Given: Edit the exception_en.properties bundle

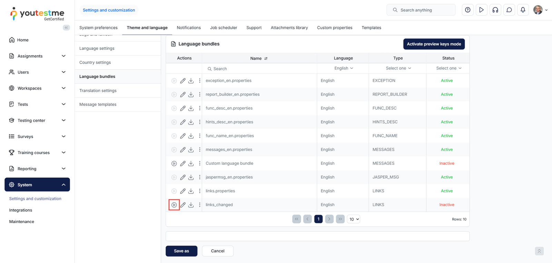Looking at the screenshot, I should 183,81.
